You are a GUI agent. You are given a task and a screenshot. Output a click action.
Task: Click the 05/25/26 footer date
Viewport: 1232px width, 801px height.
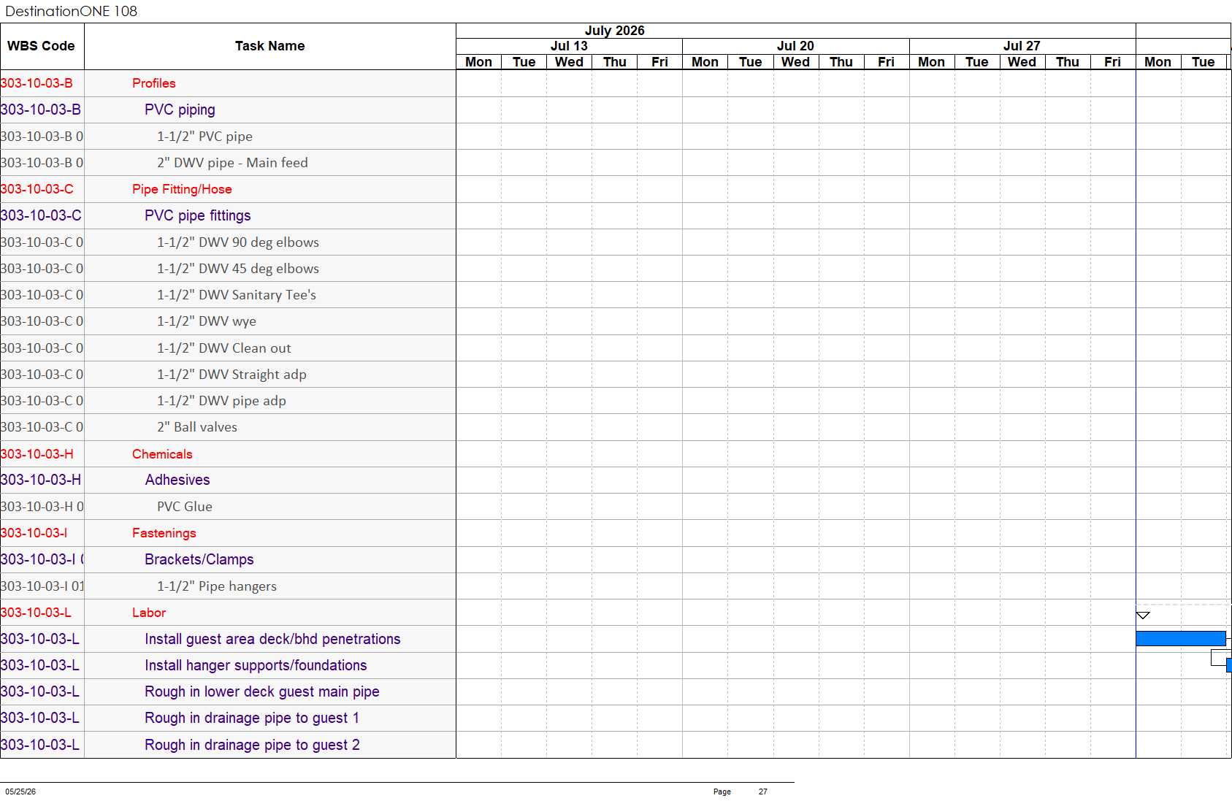20,792
